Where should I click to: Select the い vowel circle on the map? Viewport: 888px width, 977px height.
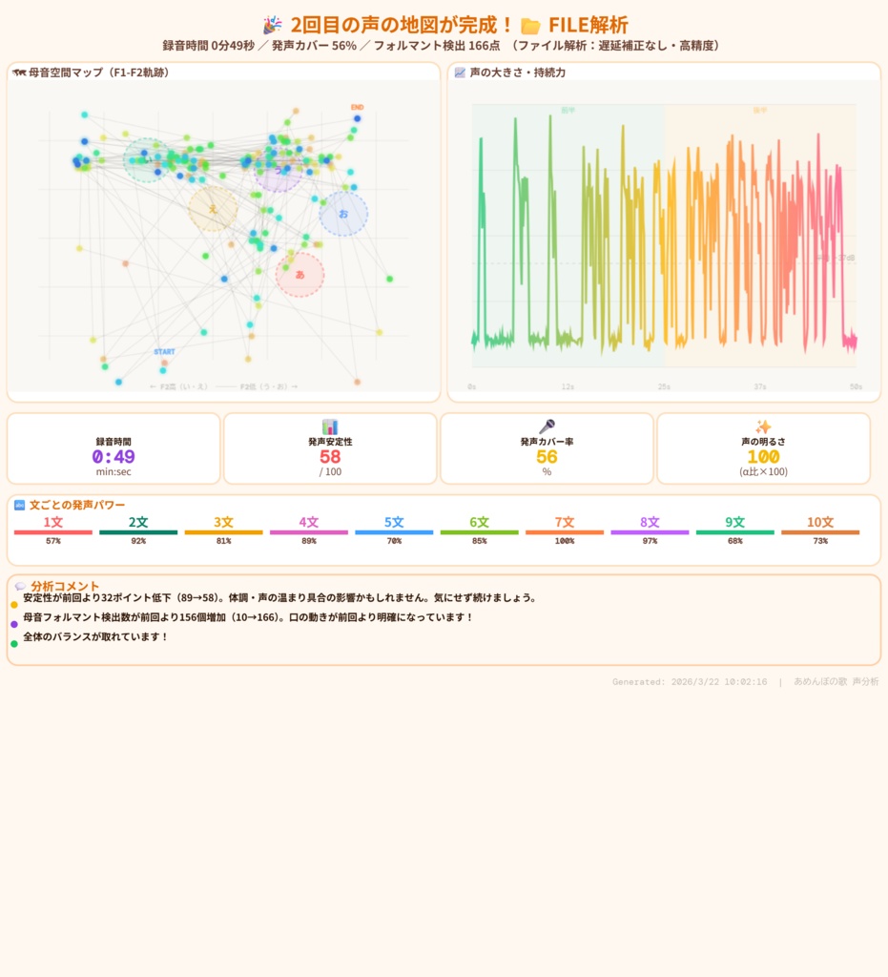point(147,160)
